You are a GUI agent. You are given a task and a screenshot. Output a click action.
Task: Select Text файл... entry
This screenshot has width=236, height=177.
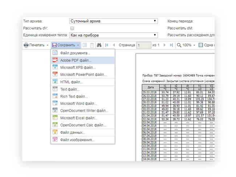83,89
